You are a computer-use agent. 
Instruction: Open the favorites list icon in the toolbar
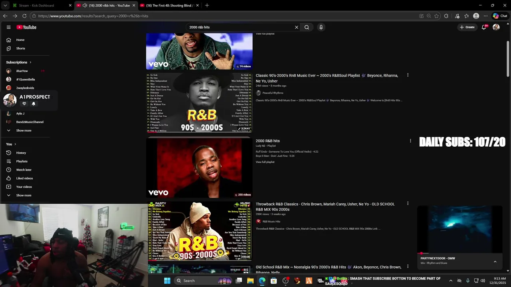coord(466,16)
